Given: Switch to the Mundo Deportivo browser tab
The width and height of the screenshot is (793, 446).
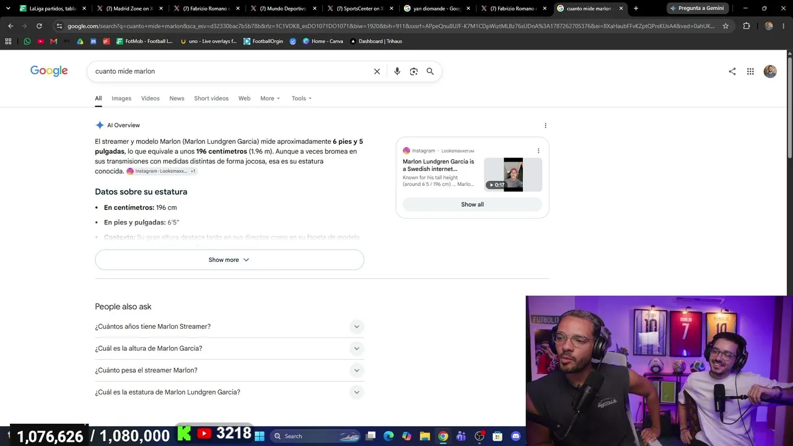Looking at the screenshot, I should click(x=283, y=9).
